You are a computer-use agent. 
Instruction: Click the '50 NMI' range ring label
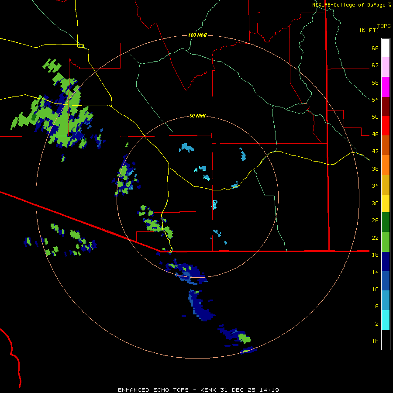pos(197,116)
